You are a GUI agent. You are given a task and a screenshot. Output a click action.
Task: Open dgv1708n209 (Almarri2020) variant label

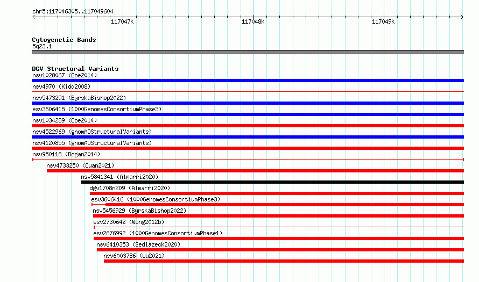coord(130,188)
